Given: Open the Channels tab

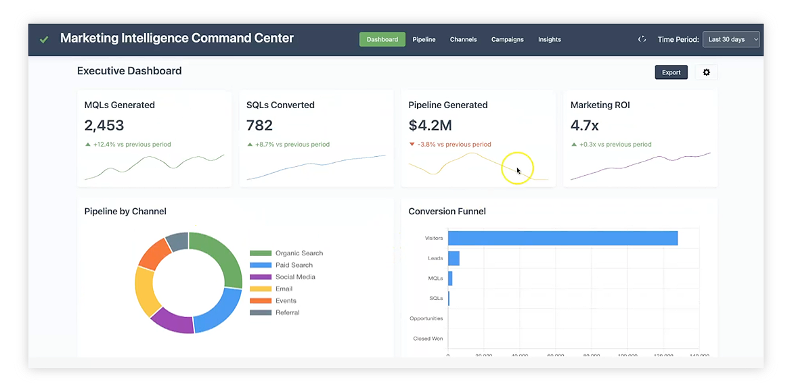Looking at the screenshot, I should coord(463,40).
